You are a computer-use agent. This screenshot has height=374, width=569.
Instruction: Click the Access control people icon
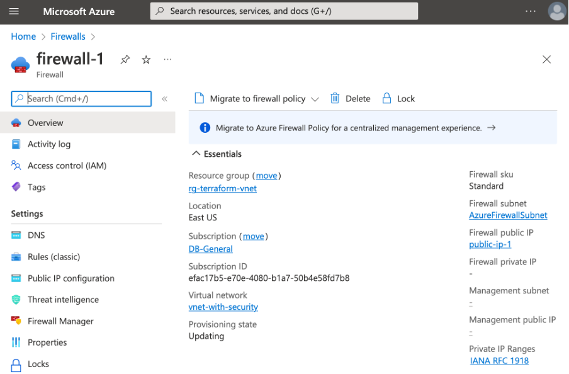tap(16, 166)
